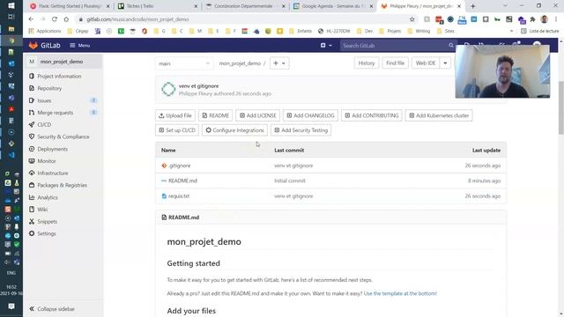The height and width of the screenshot is (317, 564).
Task: Click the GitLab logo
Action: tap(44, 45)
